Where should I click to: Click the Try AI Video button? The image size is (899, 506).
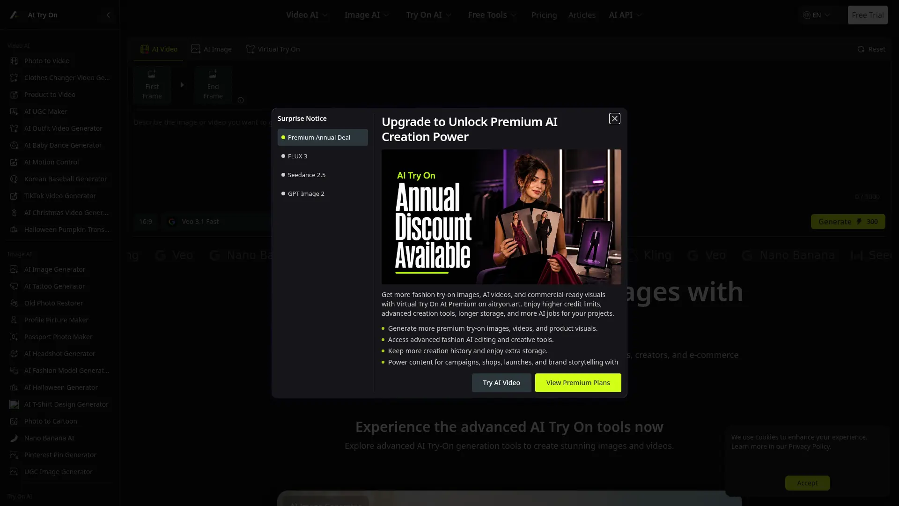pos(501,383)
